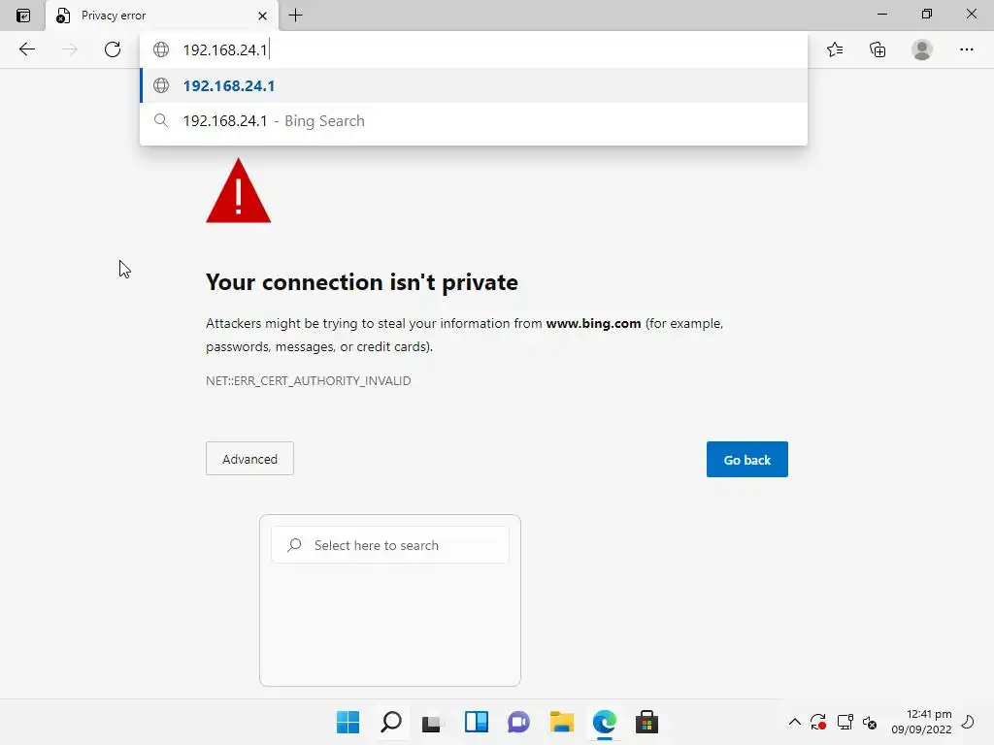Open tab actions menu icon

point(23,16)
